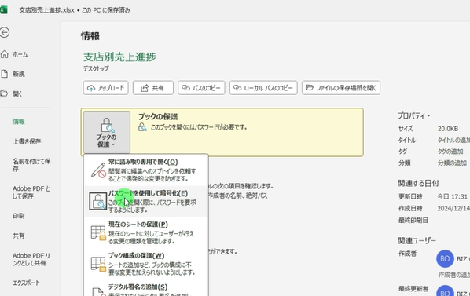The image size is (470, 296).
Task: Click the document icon beside デジタル署名の追加
Action: click(98, 292)
